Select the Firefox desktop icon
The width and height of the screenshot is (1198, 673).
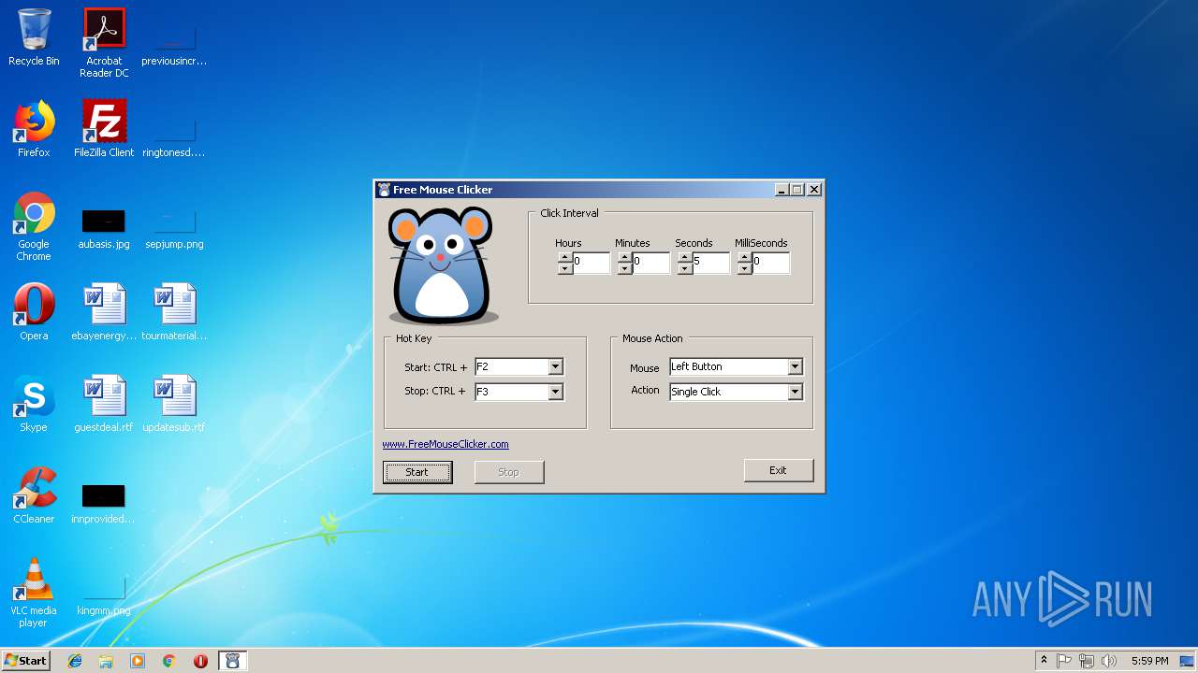[x=34, y=129]
